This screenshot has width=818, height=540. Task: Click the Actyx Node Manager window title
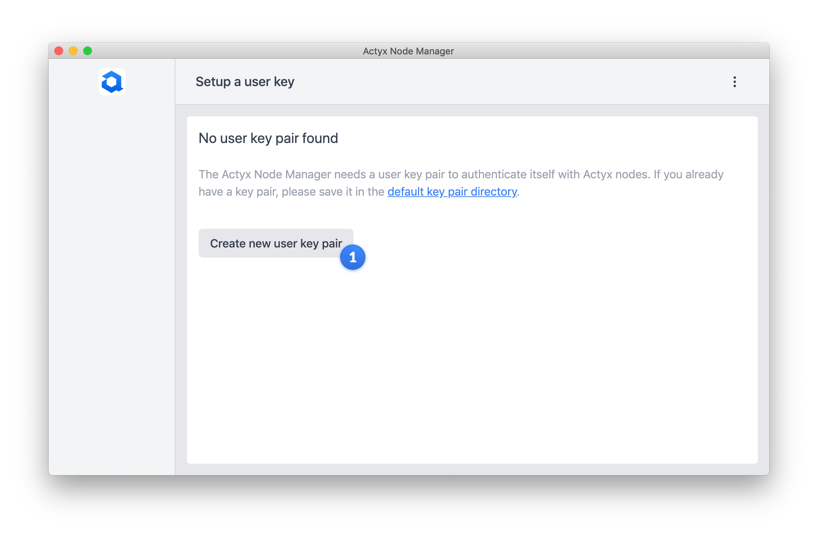pyautogui.click(x=408, y=51)
